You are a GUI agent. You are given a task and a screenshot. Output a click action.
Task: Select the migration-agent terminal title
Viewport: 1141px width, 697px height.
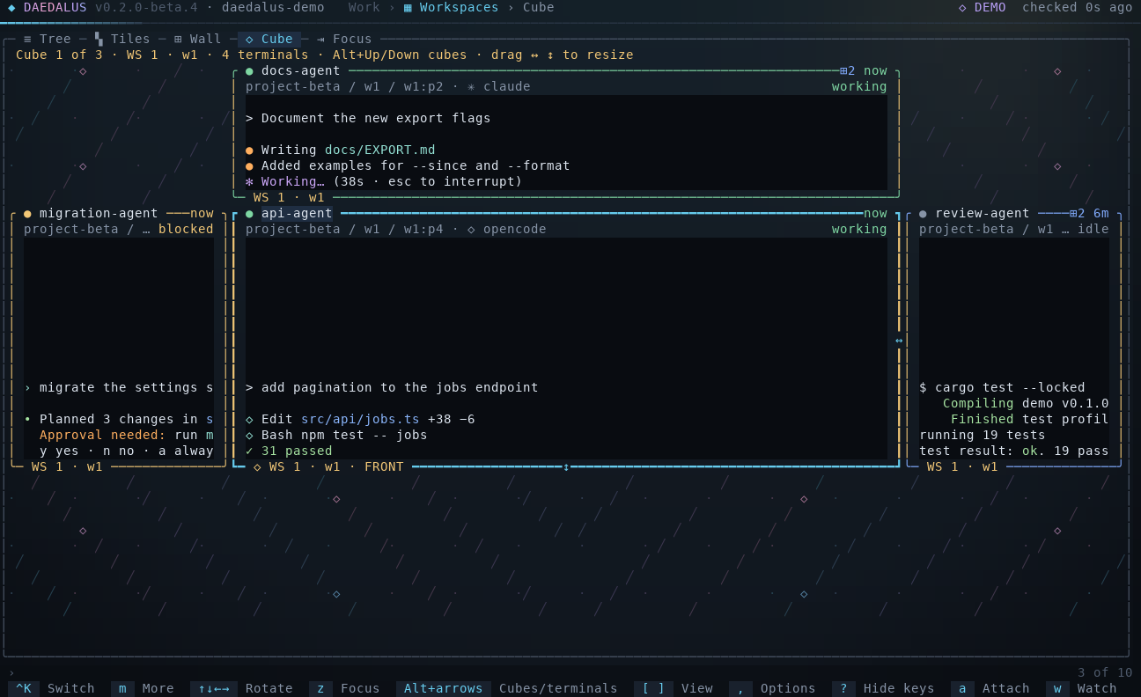coord(99,213)
